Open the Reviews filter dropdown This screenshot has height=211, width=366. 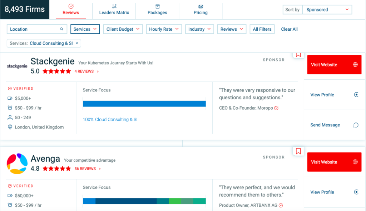coord(232,29)
